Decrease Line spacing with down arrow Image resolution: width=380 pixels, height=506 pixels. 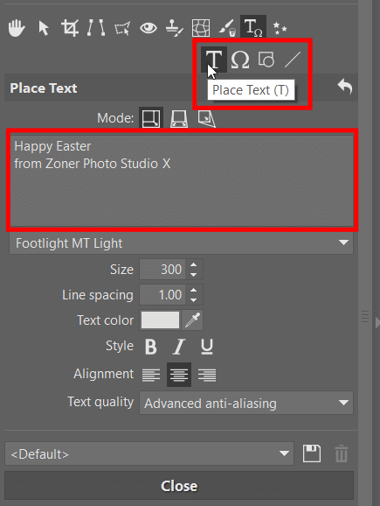[194, 299]
